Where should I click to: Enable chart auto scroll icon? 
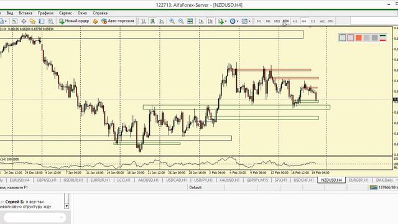coord(201,21)
